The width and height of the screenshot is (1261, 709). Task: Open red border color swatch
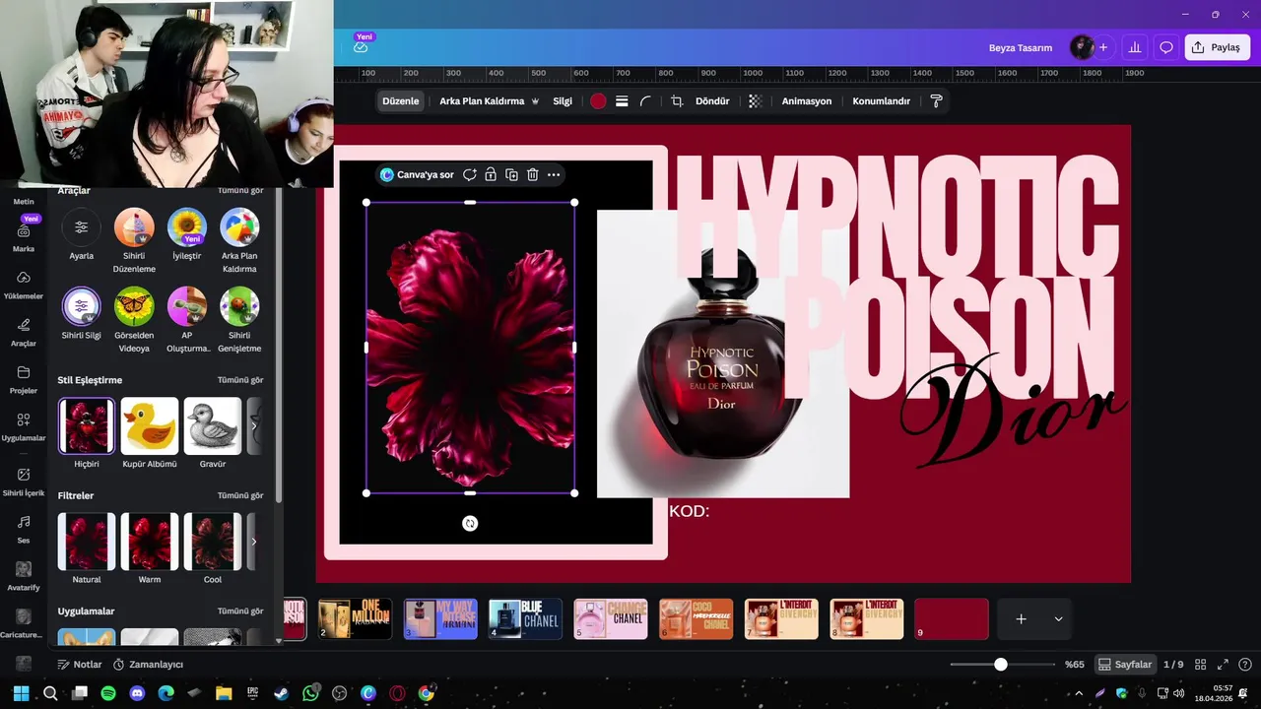(x=598, y=100)
